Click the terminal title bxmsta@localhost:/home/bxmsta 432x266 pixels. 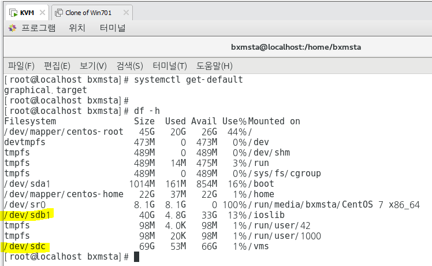(x=296, y=47)
